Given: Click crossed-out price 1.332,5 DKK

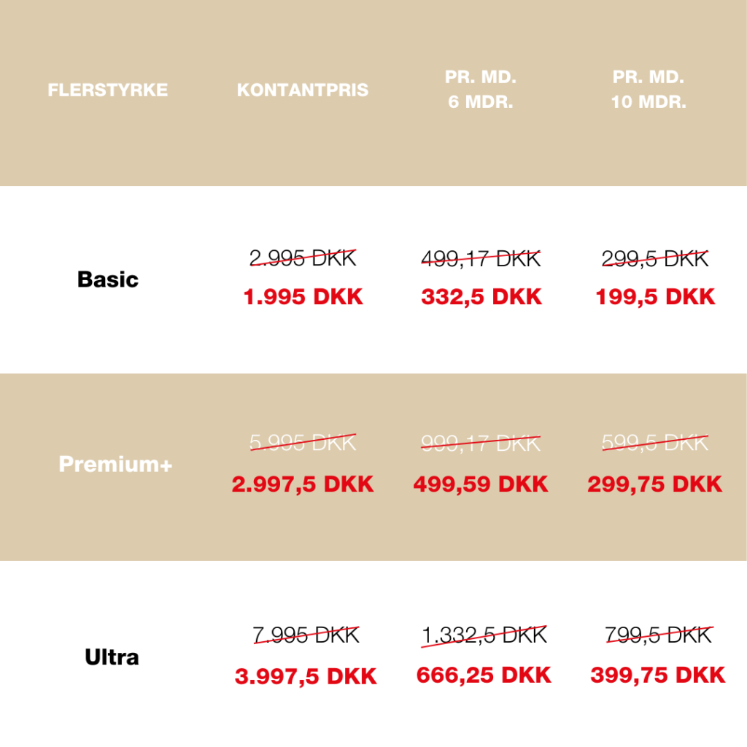Looking at the screenshot, I should click(484, 635).
